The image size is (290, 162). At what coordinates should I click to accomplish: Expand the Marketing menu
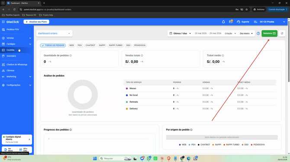16,77
